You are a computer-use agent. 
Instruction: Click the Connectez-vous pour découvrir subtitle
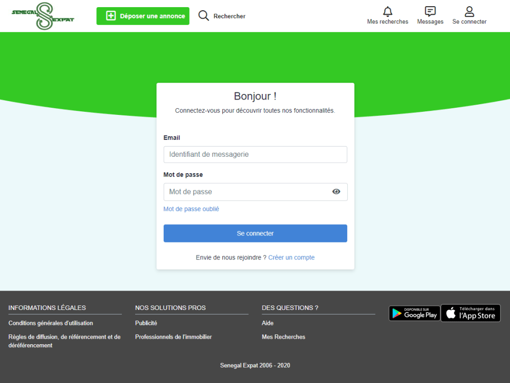click(x=255, y=111)
